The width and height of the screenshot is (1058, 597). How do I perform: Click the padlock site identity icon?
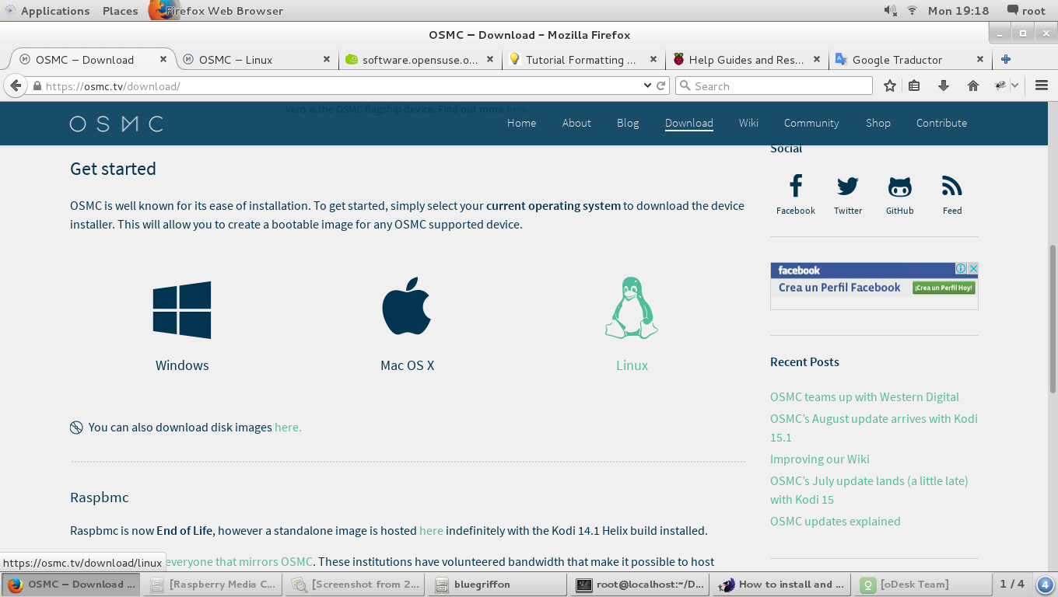click(37, 86)
